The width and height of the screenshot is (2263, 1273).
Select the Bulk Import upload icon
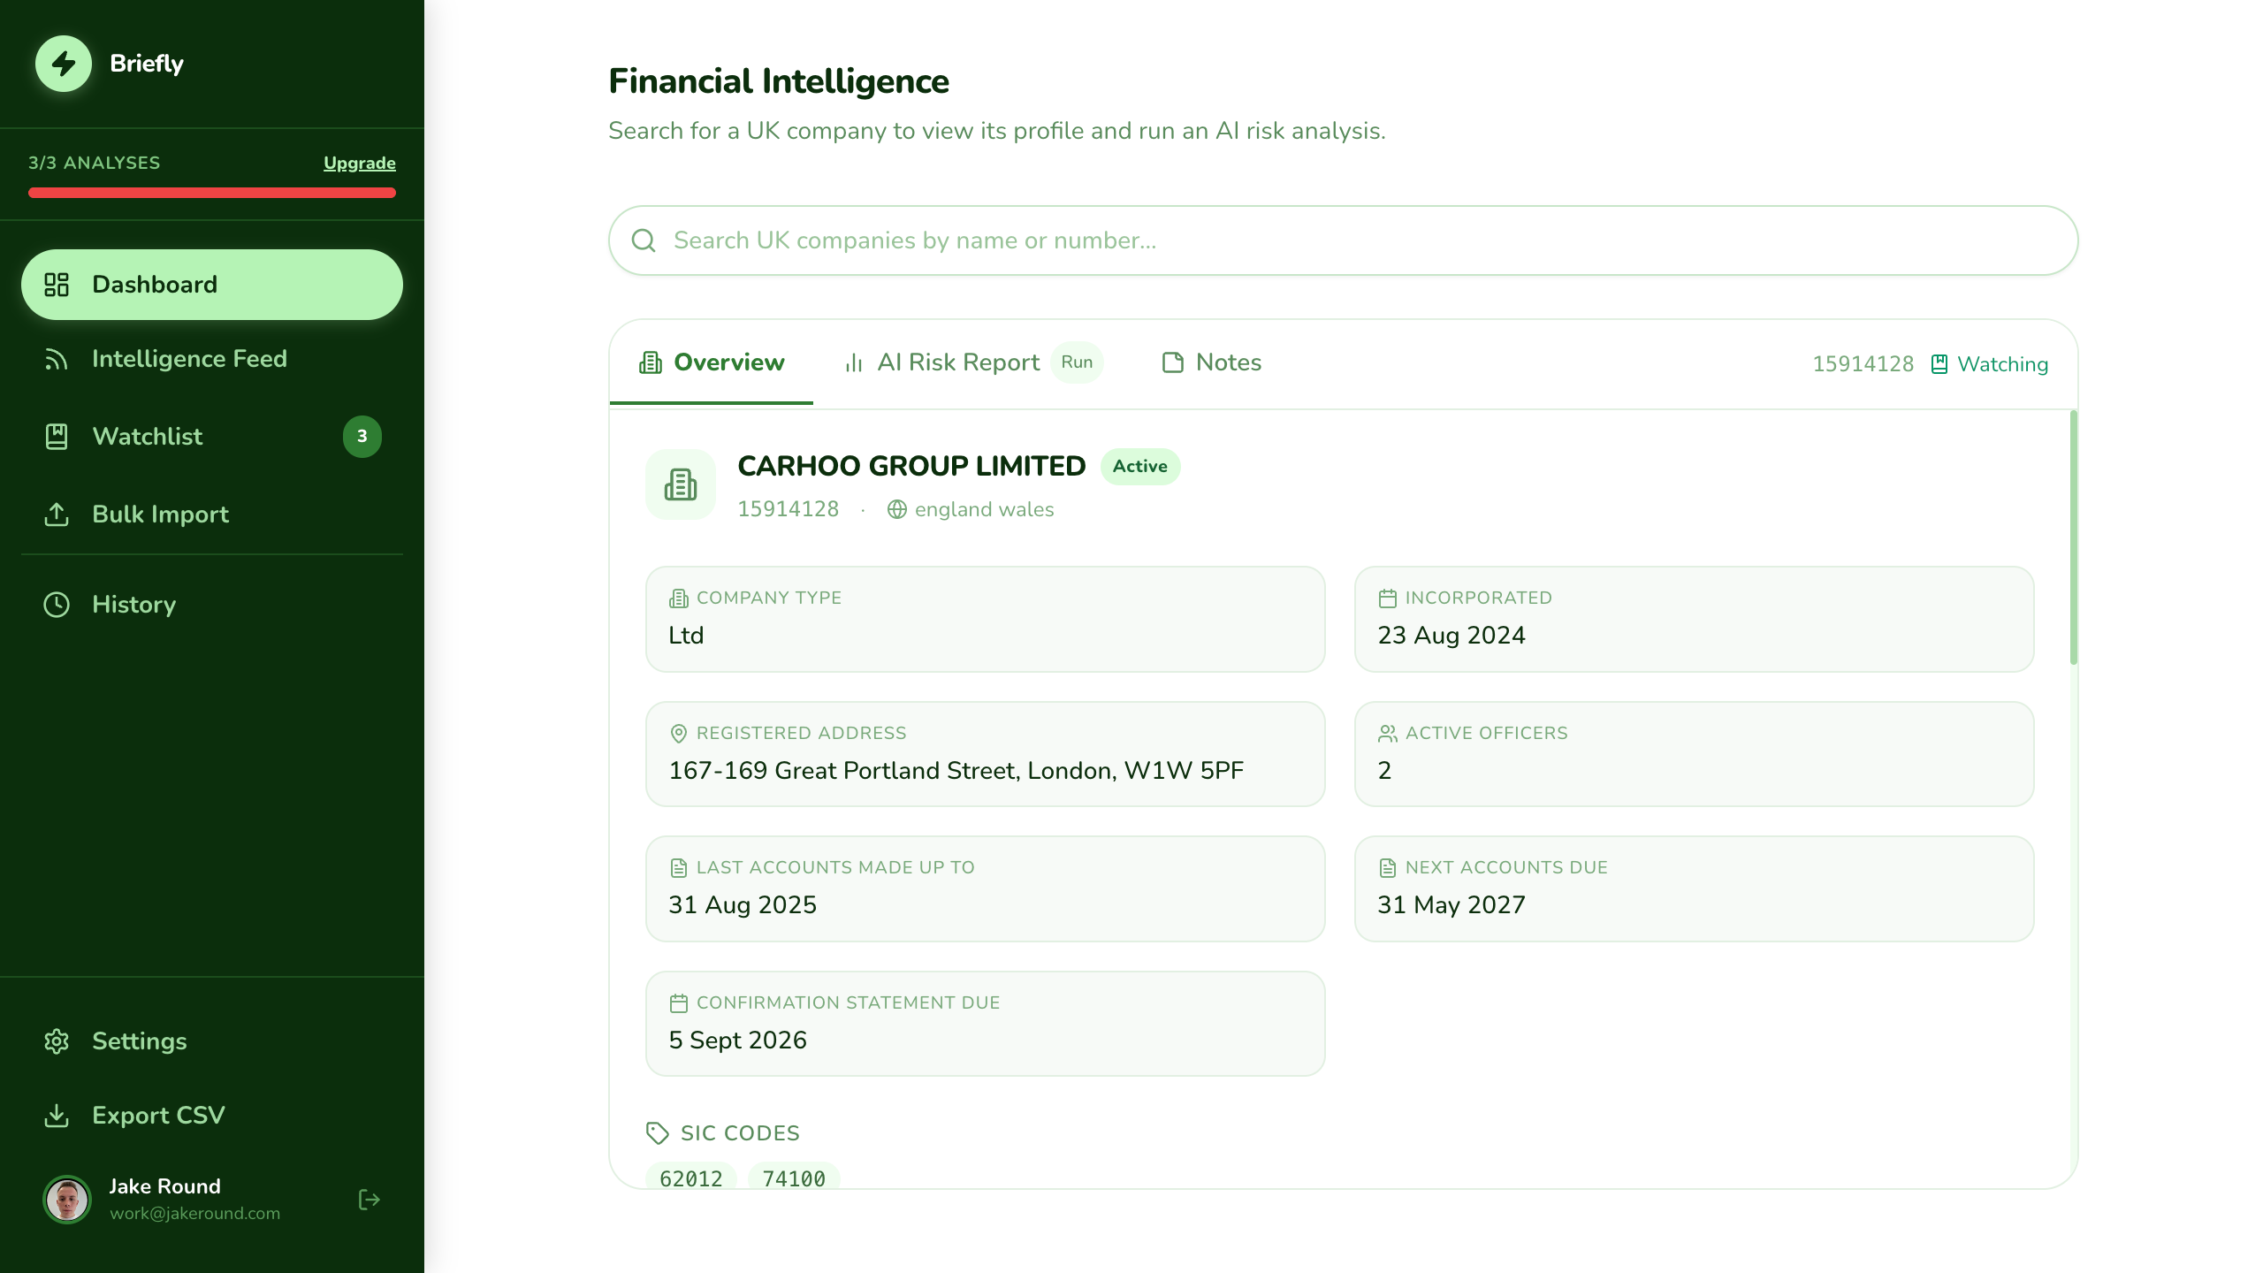click(x=57, y=514)
